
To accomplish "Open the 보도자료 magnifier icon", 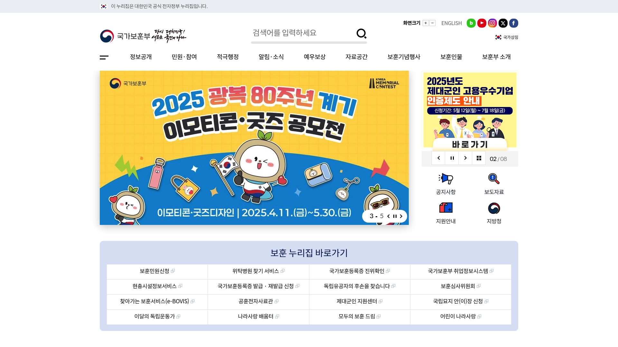I will tap(494, 179).
